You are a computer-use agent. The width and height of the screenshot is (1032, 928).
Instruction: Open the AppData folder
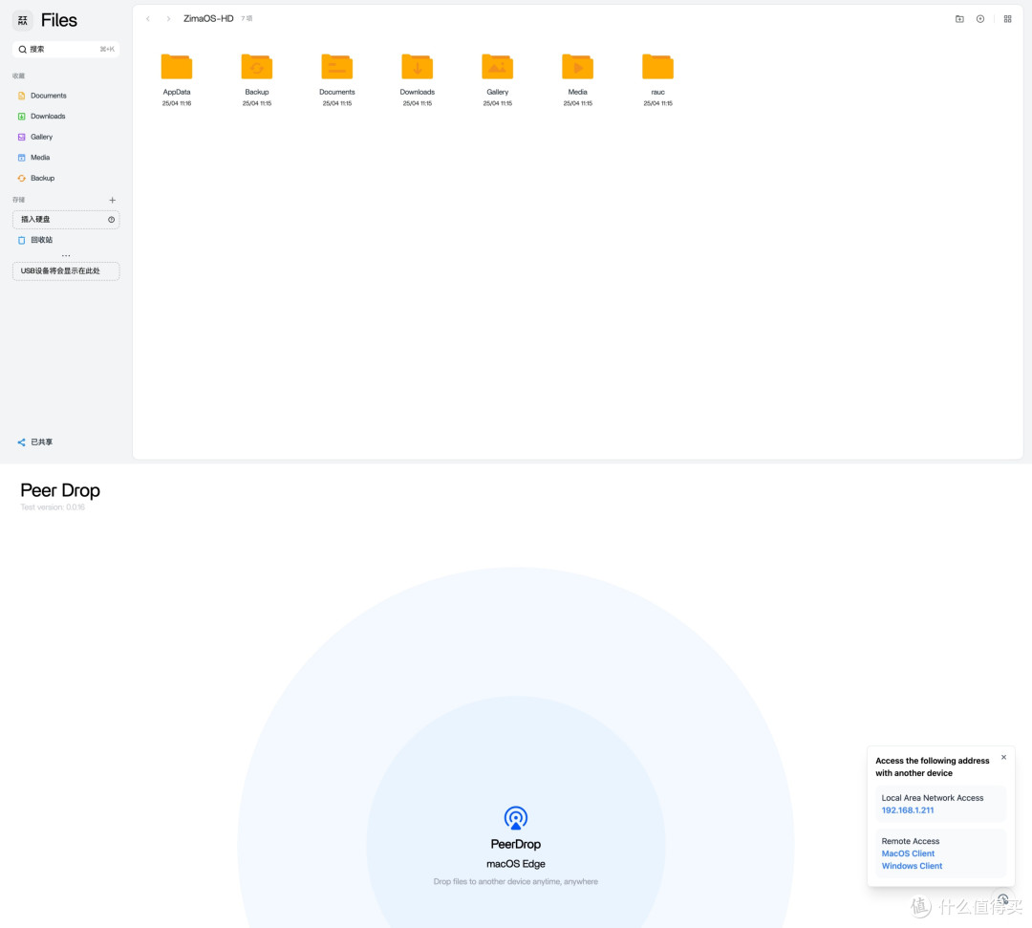point(177,67)
